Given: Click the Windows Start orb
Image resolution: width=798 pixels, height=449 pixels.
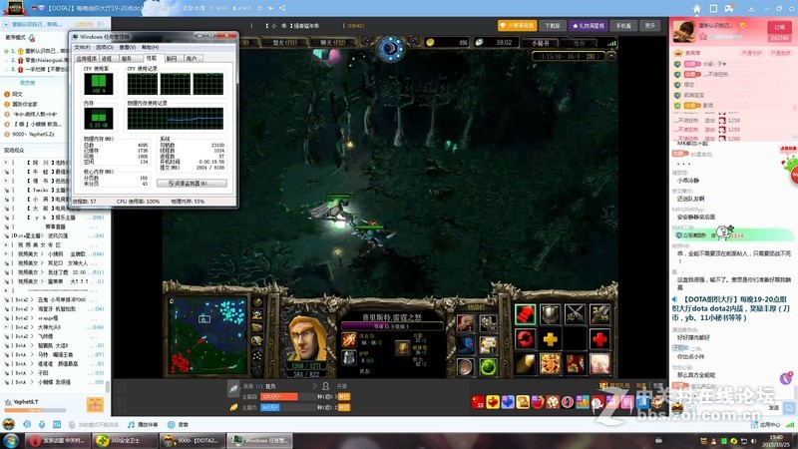Looking at the screenshot, I should coord(11,440).
